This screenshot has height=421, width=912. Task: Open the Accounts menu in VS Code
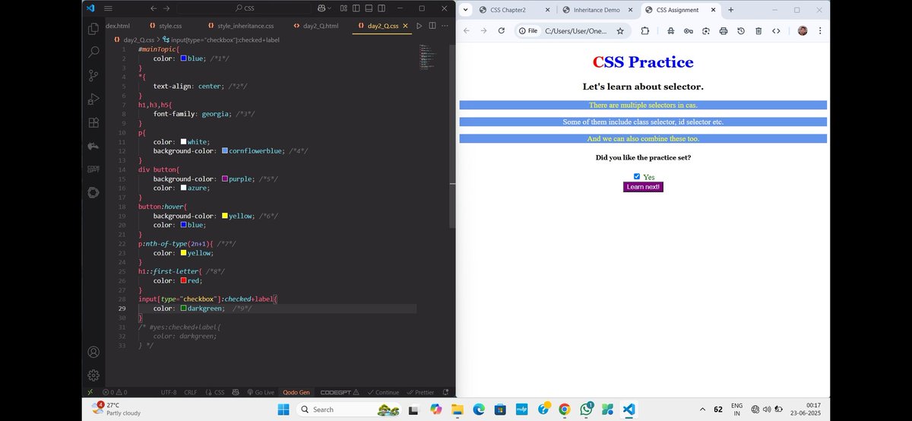93,352
